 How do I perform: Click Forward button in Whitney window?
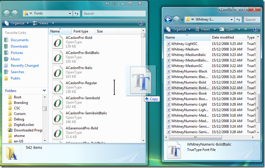[x=176, y=20]
